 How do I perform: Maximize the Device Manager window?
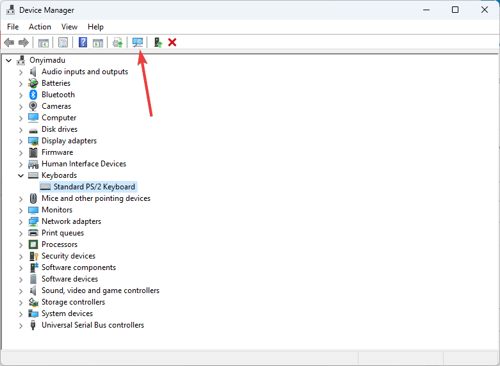455,10
